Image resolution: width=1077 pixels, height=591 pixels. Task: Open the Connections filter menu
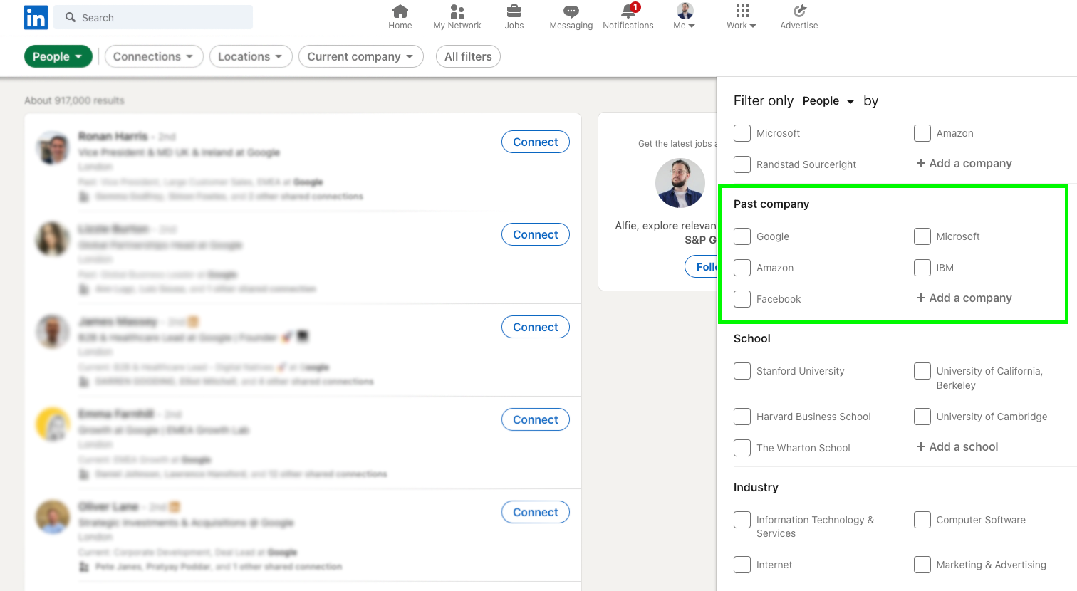pyautogui.click(x=154, y=56)
